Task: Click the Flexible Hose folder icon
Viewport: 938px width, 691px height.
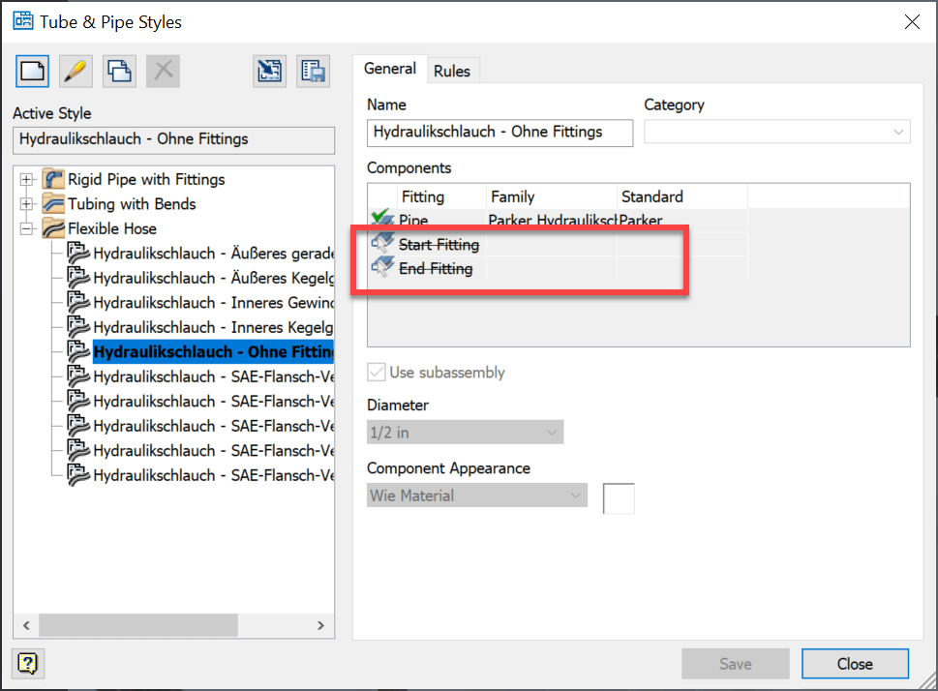Action: pos(53,228)
